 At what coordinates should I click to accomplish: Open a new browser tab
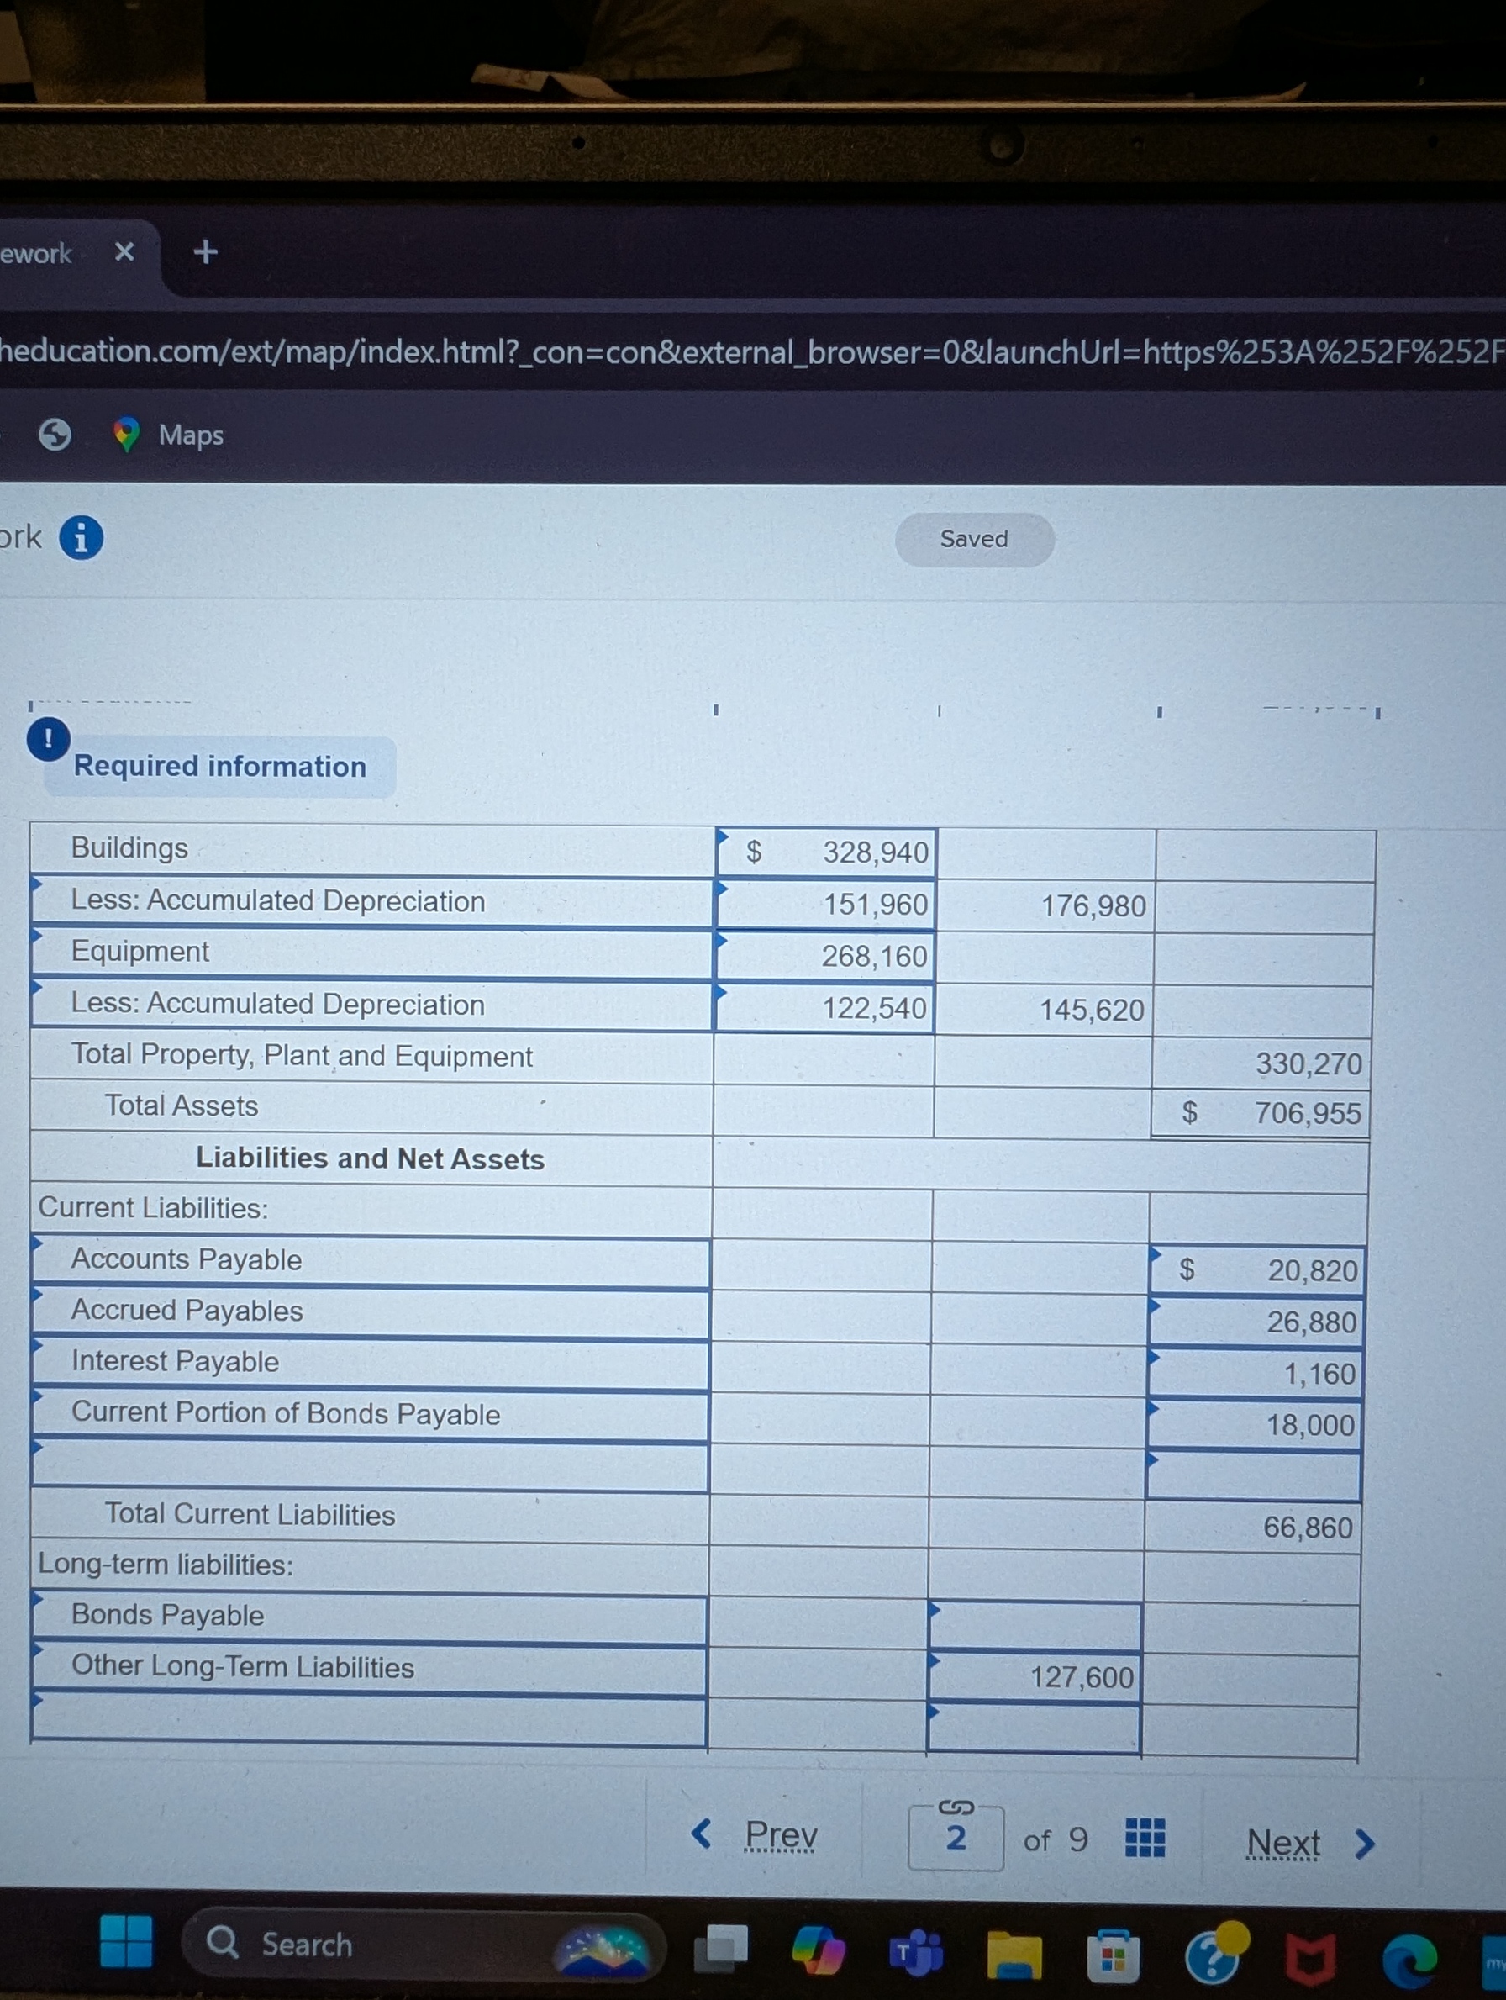tap(206, 251)
